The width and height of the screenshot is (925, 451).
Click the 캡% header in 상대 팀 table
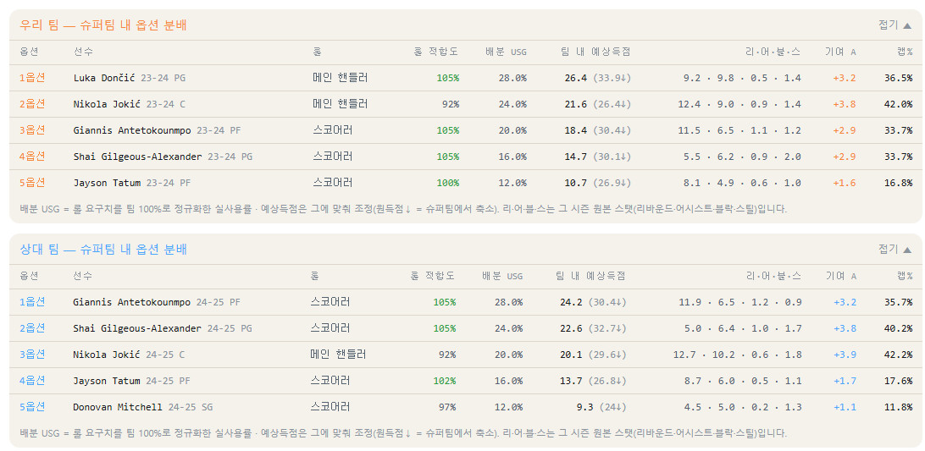pos(905,276)
